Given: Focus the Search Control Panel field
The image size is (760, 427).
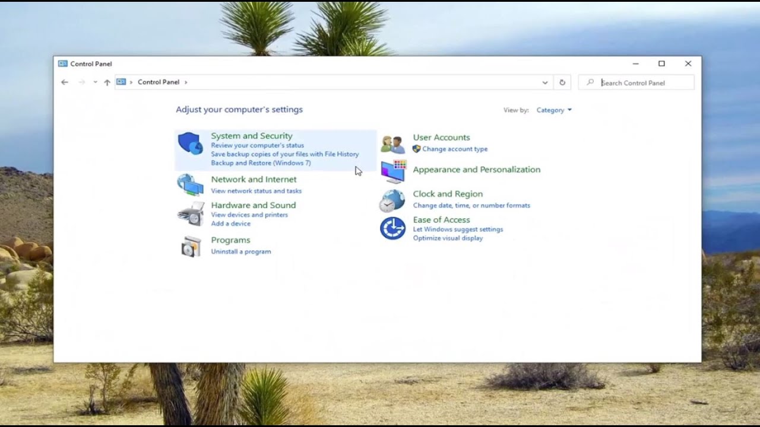Looking at the screenshot, I should click(x=636, y=82).
